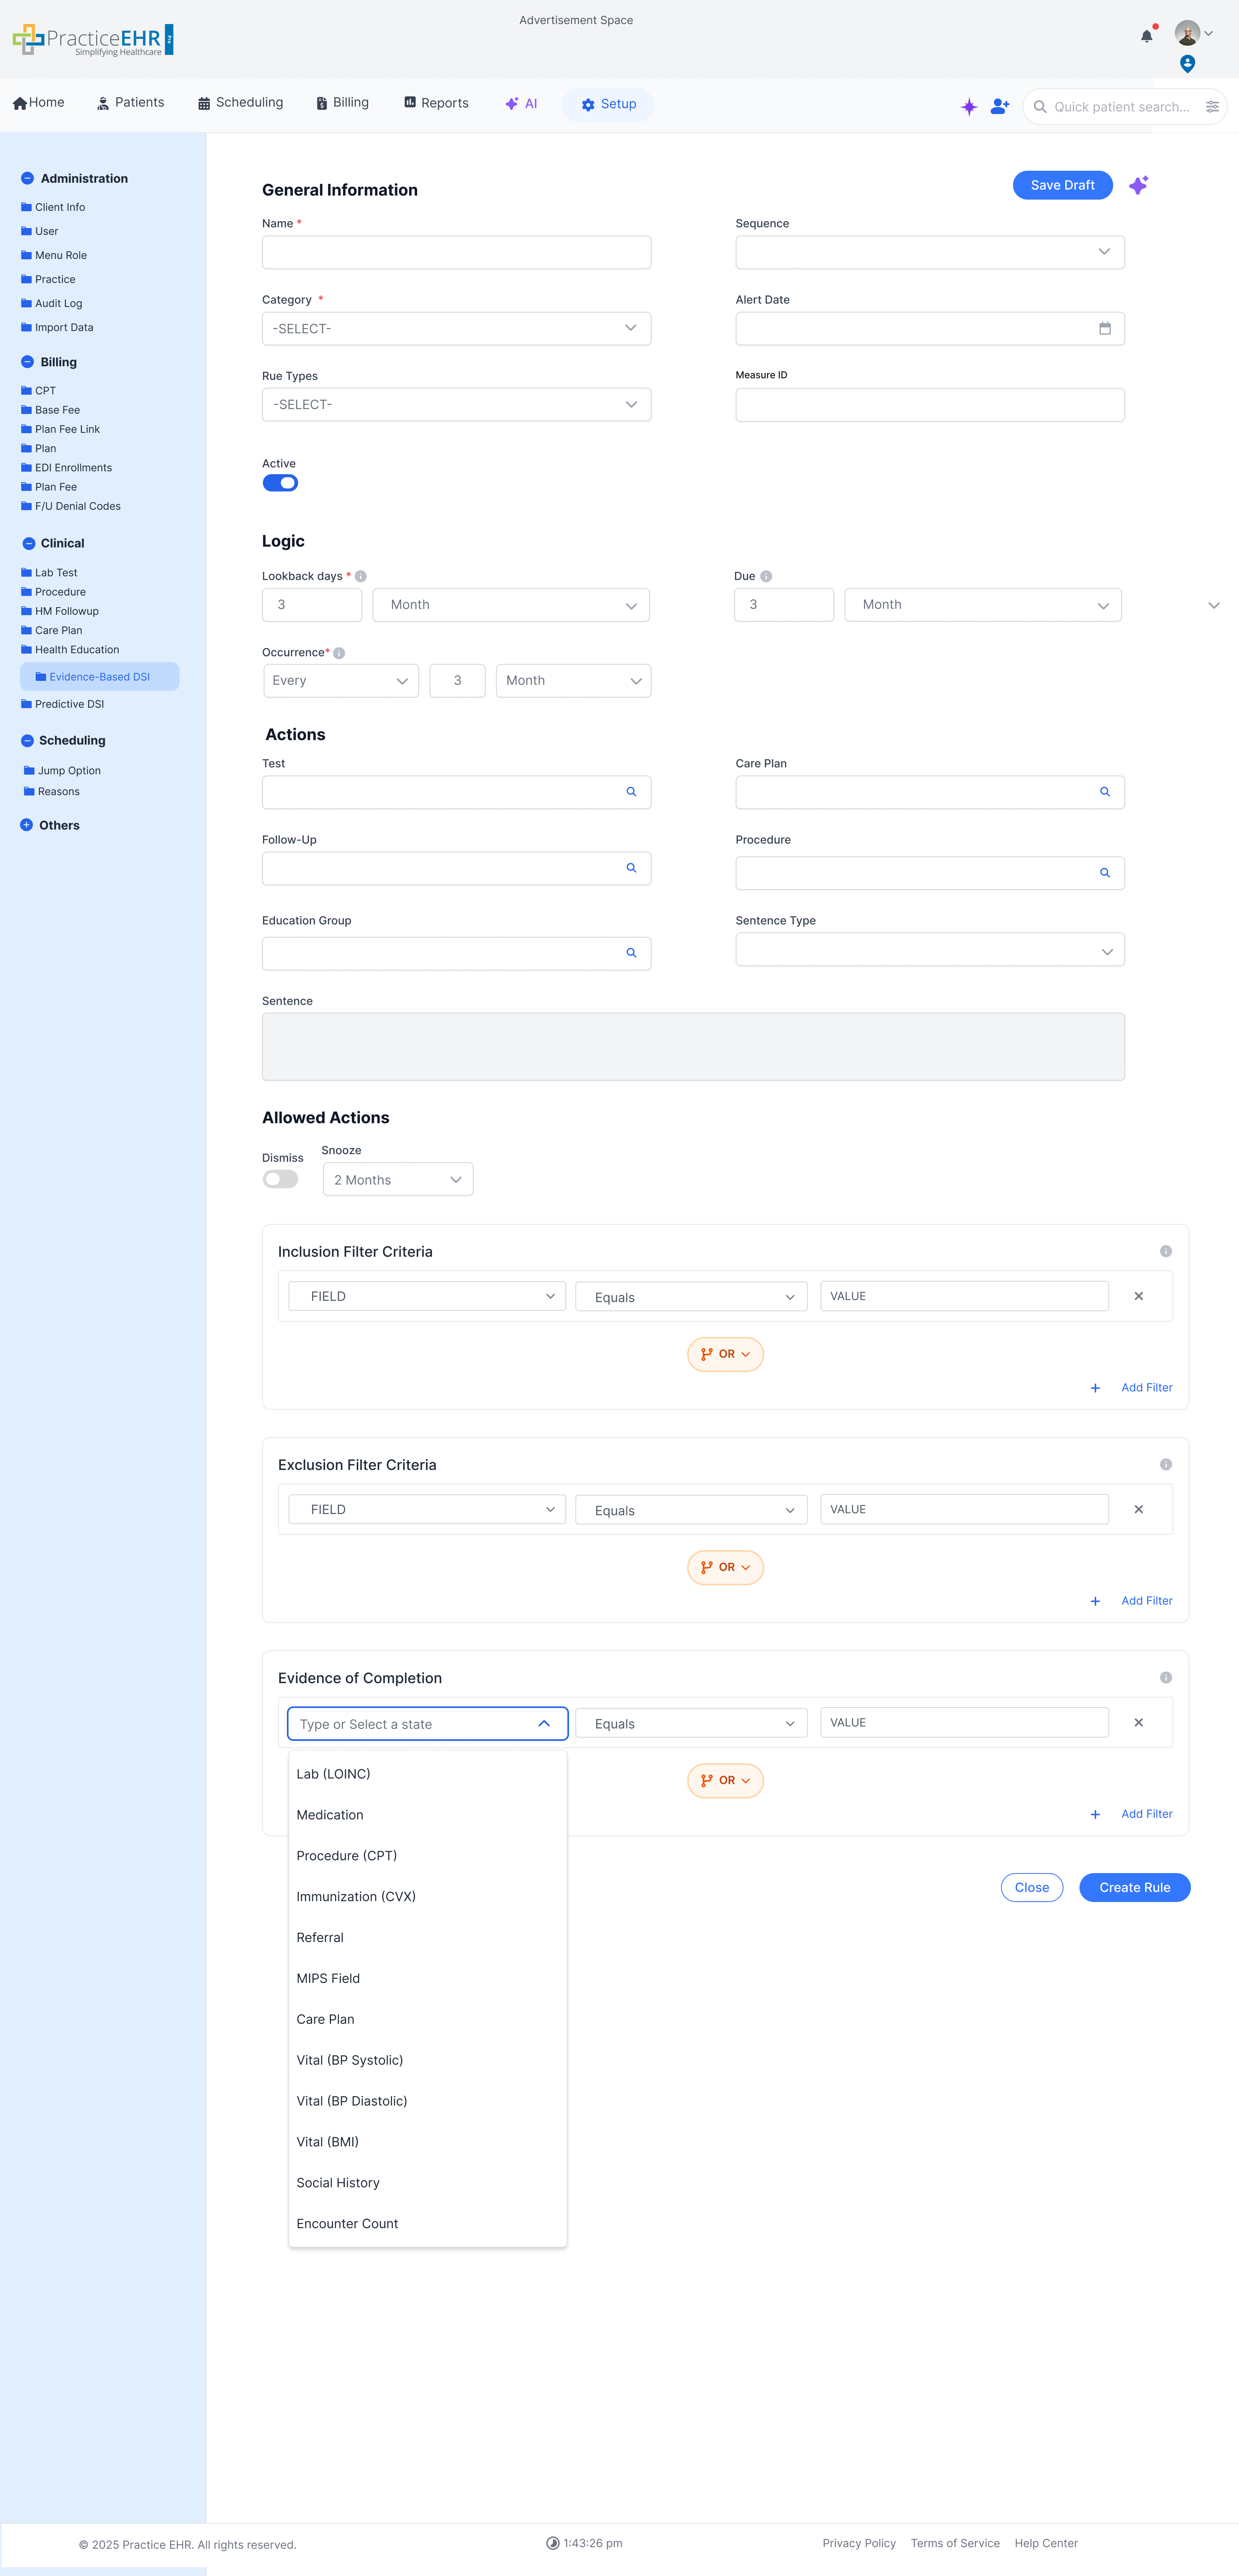Select Immunization (CVX) from the state dropdown list
The height and width of the screenshot is (2576, 1239).
click(x=356, y=1896)
